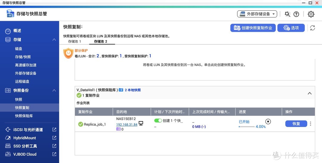Click the HybridMount sidebar icon
The width and height of the screenshot is (322, 163).
click(8, 138)
